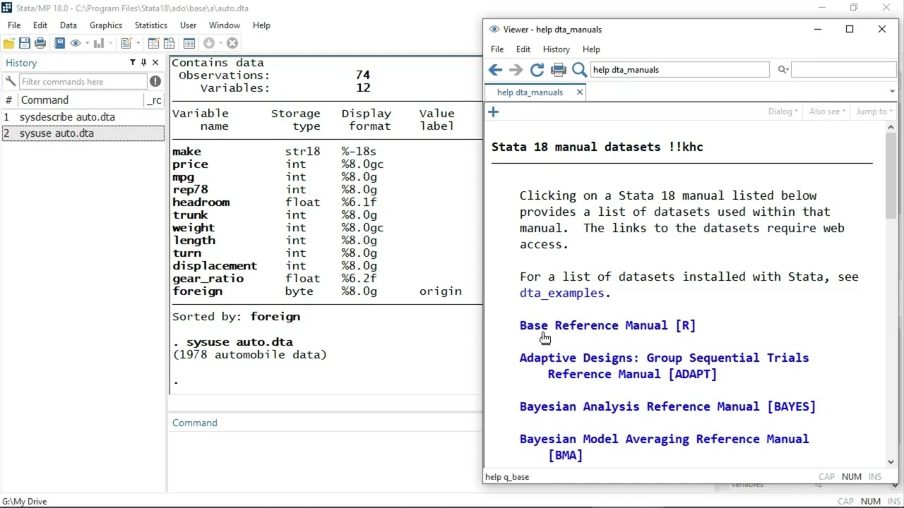The width and height of the screenshot is (904, 508).
Task: Click the Break red X toolbar icon
Action: click(232, 43)
